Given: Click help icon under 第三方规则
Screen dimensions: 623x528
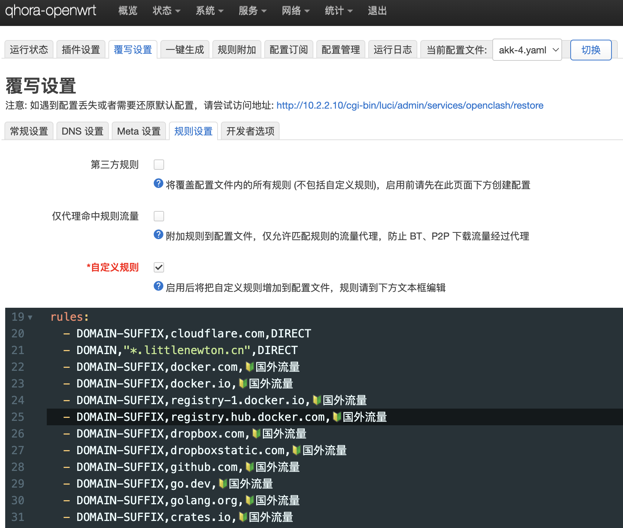Looking at the screenshot, I should [x=159, y=184].
